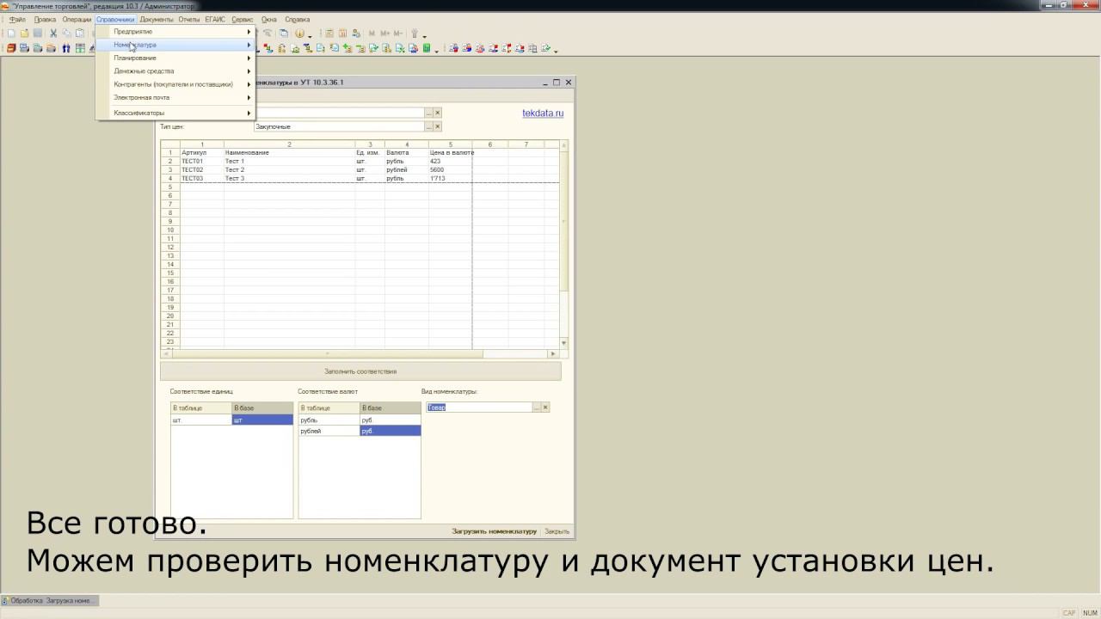Select the рублей cell in Валюта column
This screenshot has height=619, width=1101.
406,169
